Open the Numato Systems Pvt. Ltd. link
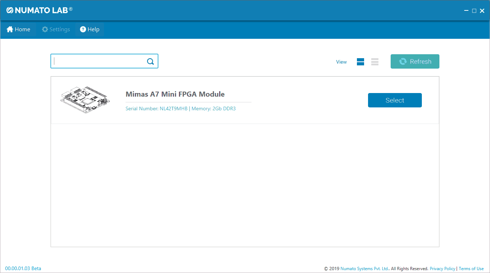This screenshot has height=273, width=490. 364,269
